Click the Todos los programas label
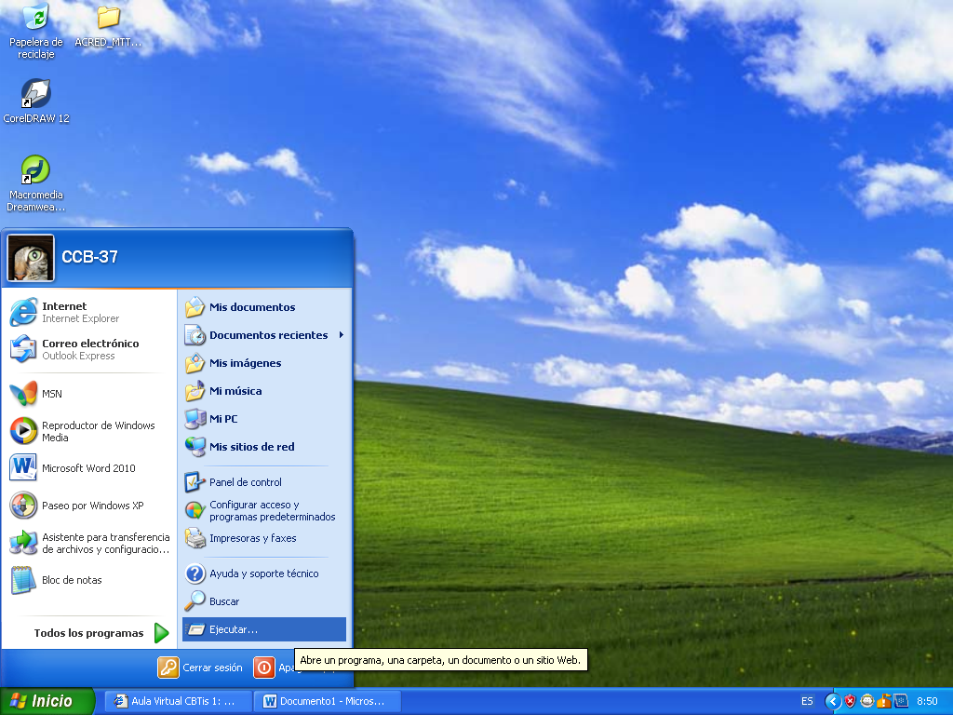 pyautogui.click(x=88, y=633)
